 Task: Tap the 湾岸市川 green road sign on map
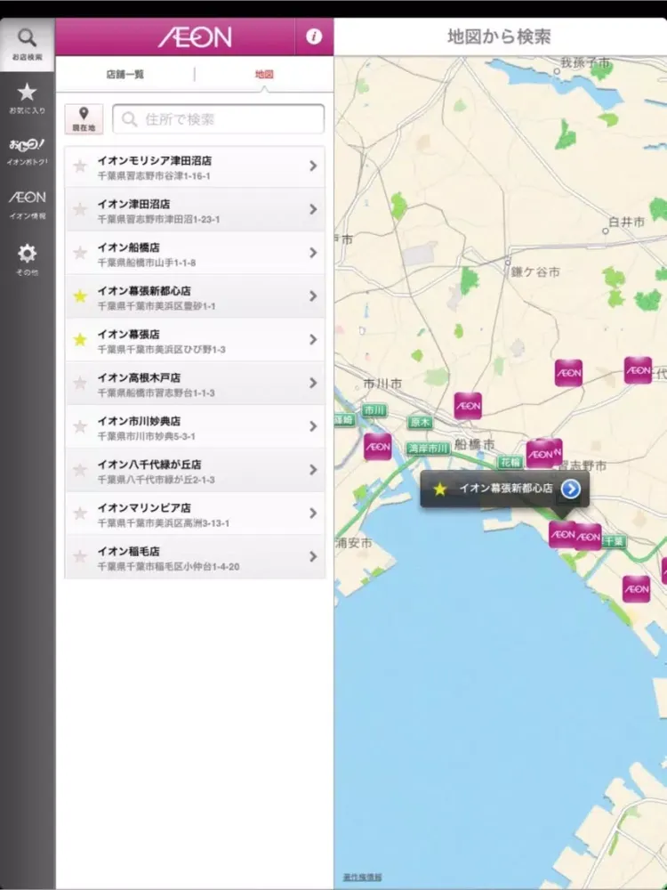[429, 449]
